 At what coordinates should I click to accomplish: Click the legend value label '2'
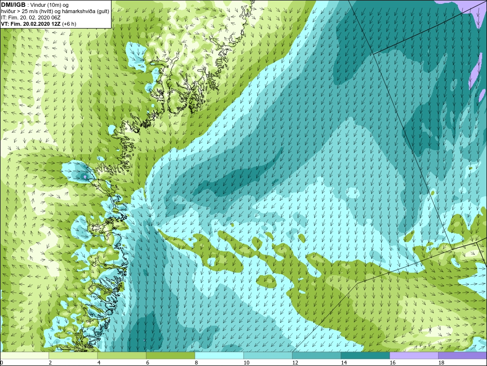coord(50,363)
